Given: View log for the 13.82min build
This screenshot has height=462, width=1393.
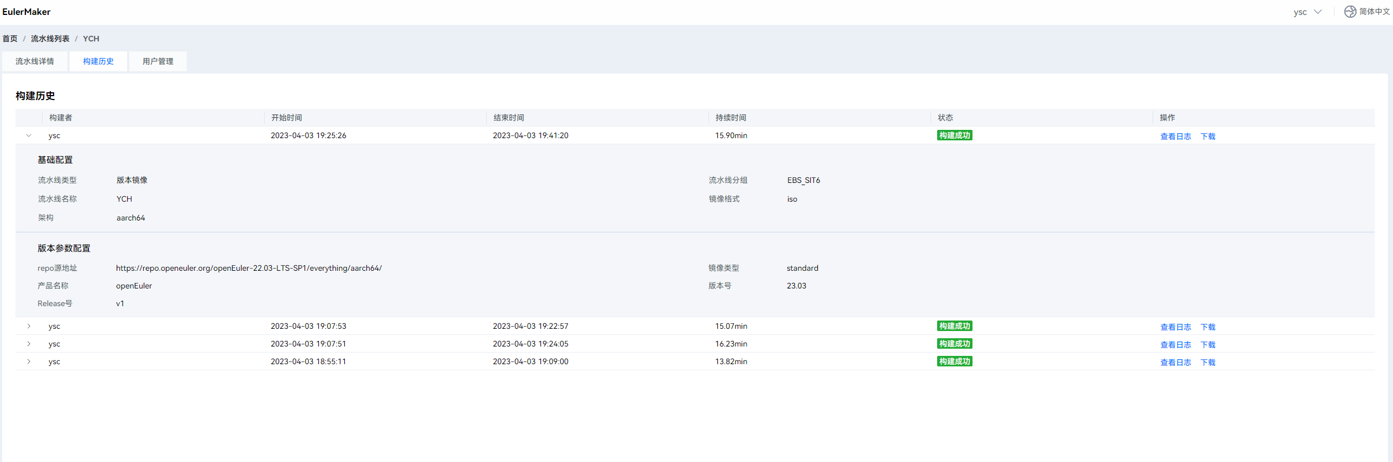Looking at the screenshot, I should [1175, 363].
